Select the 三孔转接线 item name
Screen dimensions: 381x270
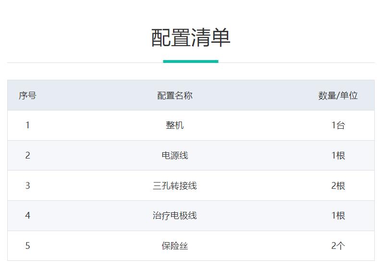(x=175, y=185)
